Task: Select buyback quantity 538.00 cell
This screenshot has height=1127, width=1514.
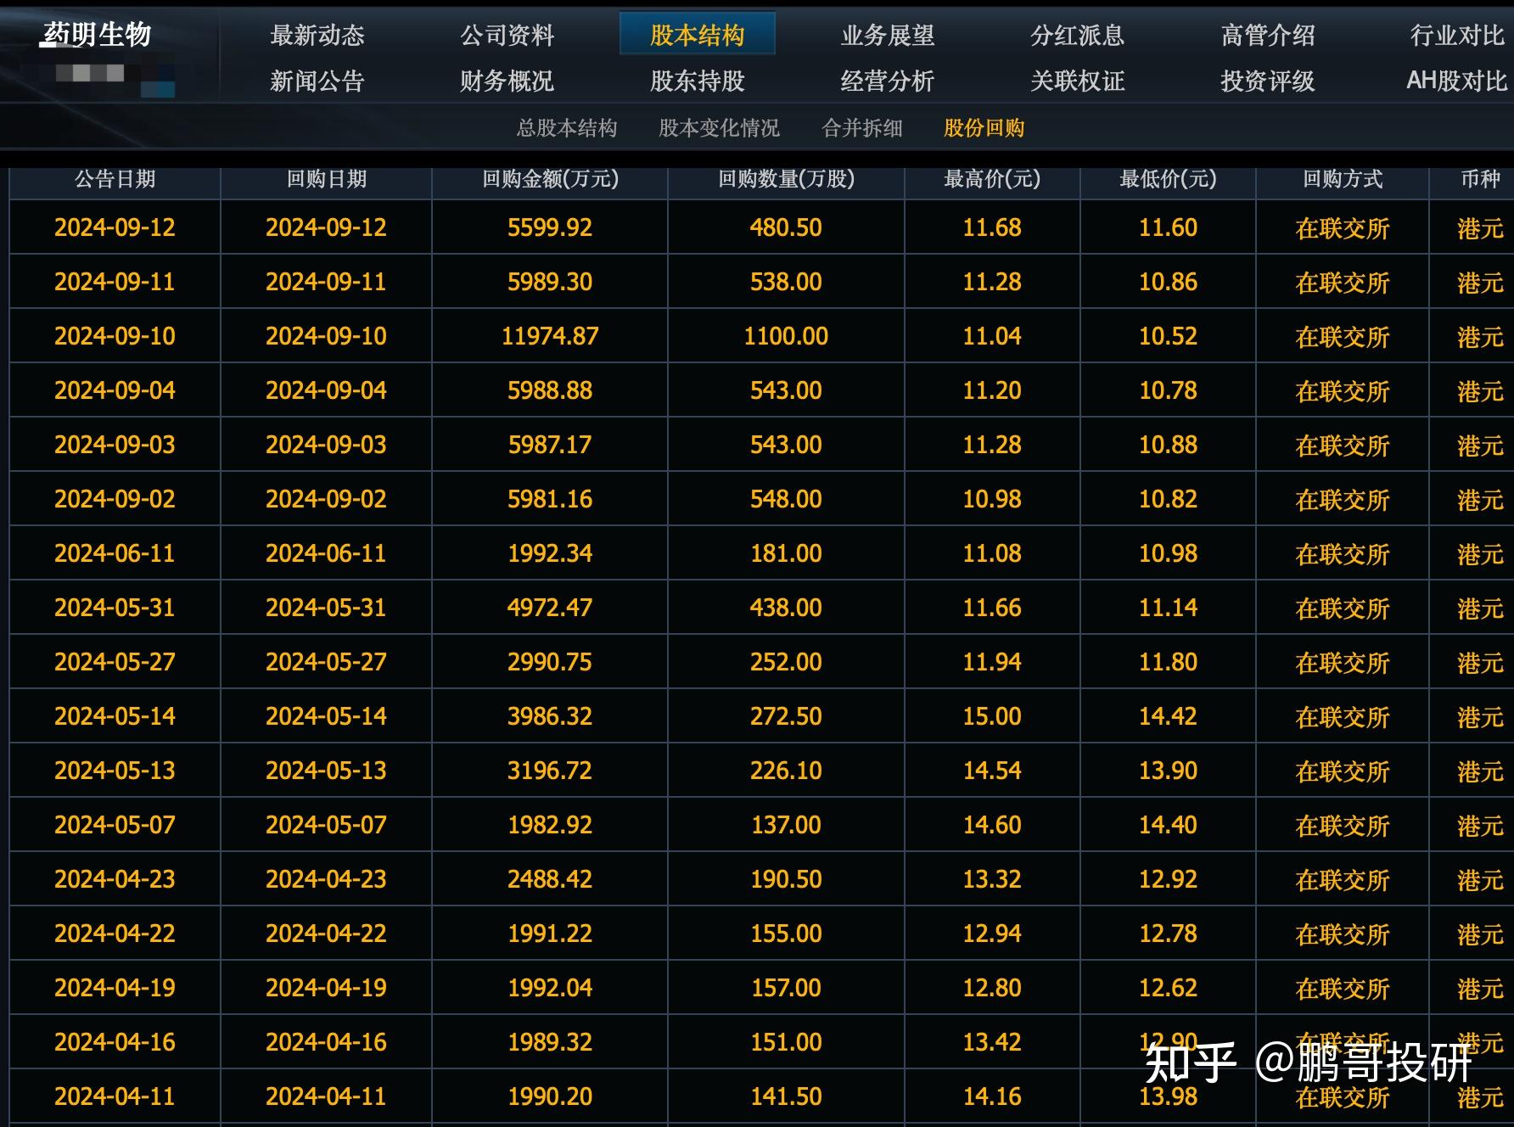Action: pos(787,282)
